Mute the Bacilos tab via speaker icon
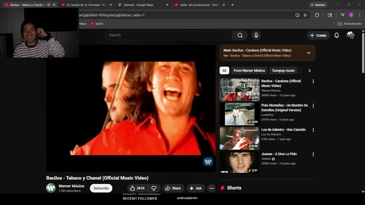Screen dimensions: 365x205 point(48,5)
